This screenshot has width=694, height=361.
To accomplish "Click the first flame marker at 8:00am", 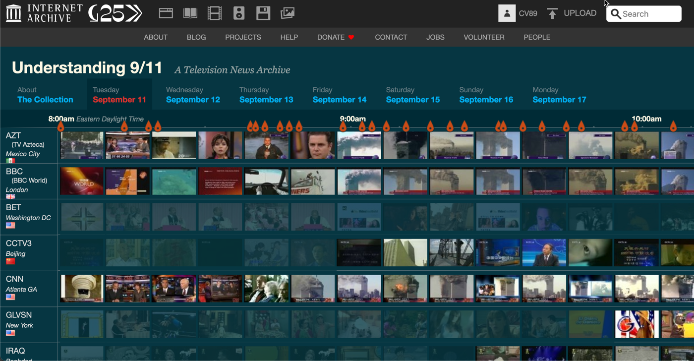I will tap(61, 127).
